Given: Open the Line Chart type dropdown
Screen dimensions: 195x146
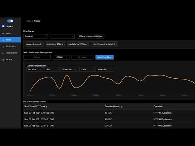Looking at the screenshot, I should click(70, 69).
